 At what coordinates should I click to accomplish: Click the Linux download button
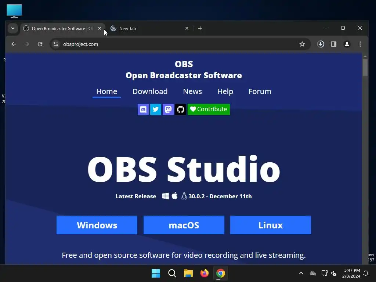[271, 225]
